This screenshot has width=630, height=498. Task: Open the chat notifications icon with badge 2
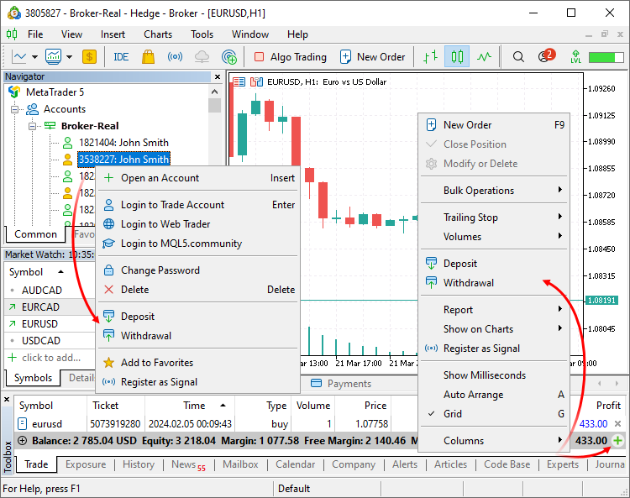point(547,55)
